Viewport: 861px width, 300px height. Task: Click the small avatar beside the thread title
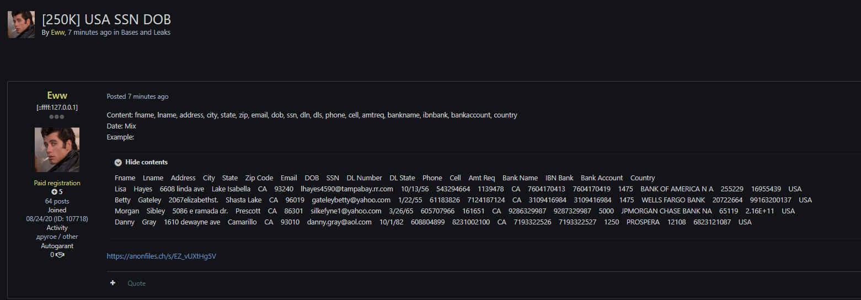pos(21,24)
